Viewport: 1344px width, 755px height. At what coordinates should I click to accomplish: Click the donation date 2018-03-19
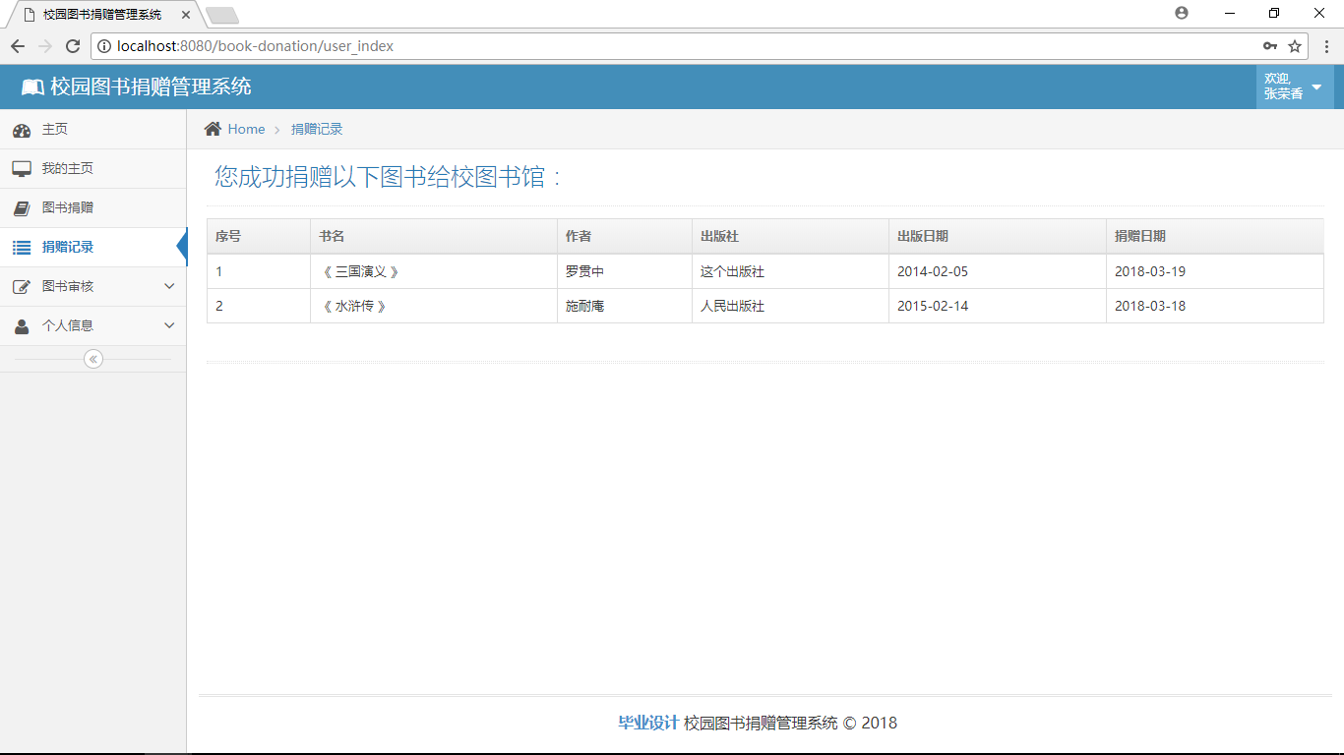[x=1150, y=271]
